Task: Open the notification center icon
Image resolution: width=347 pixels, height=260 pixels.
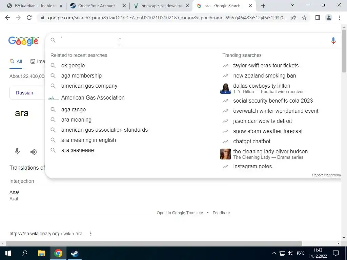Action: pos(336,253)
